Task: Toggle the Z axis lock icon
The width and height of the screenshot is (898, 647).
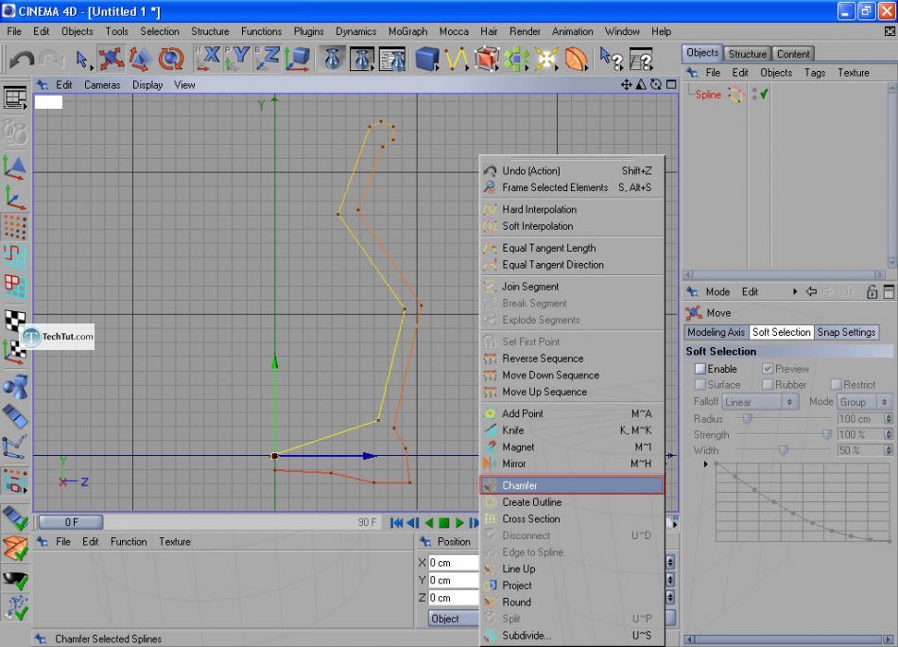Action: click(x=267, y=59)
